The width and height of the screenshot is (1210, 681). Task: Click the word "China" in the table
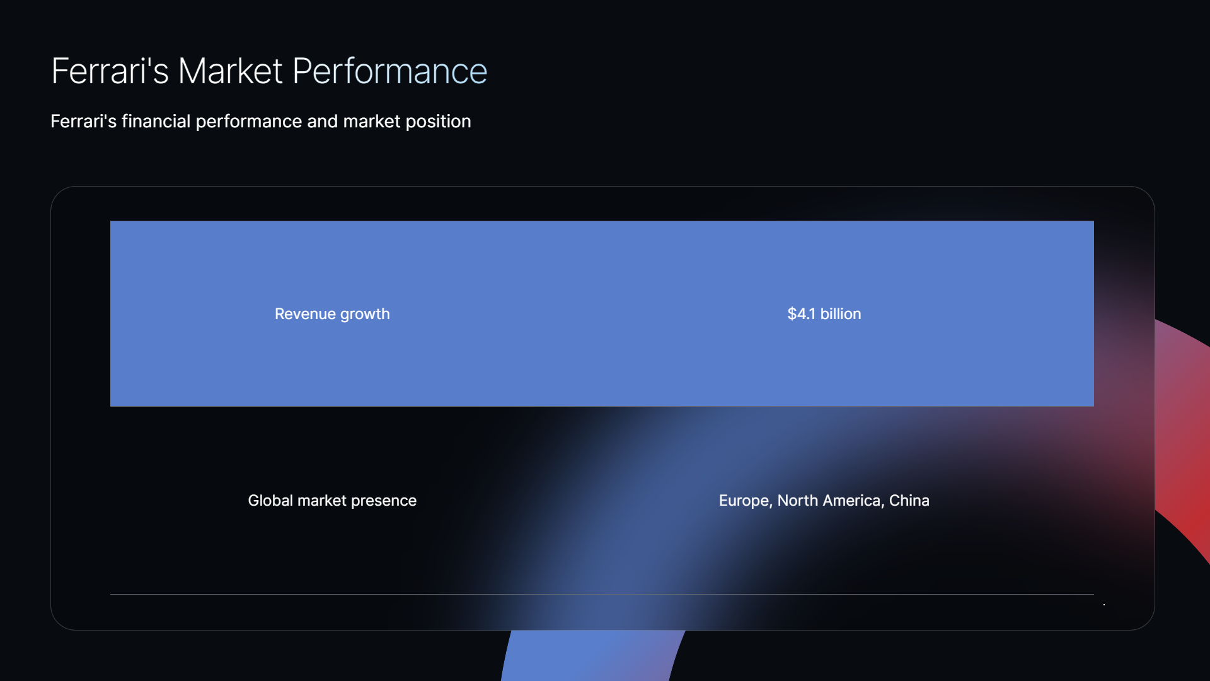pos(909,500)
